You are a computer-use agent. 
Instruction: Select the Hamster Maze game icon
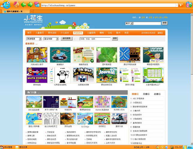coord(83,55)
